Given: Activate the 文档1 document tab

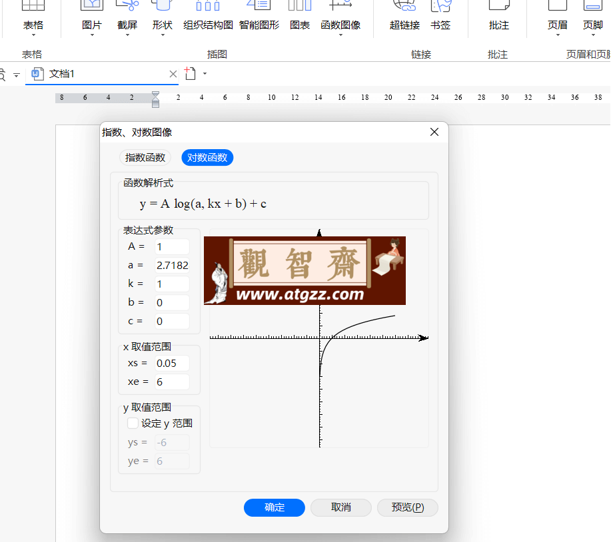Looking at the screenshot, I should [x=102, y=74].
